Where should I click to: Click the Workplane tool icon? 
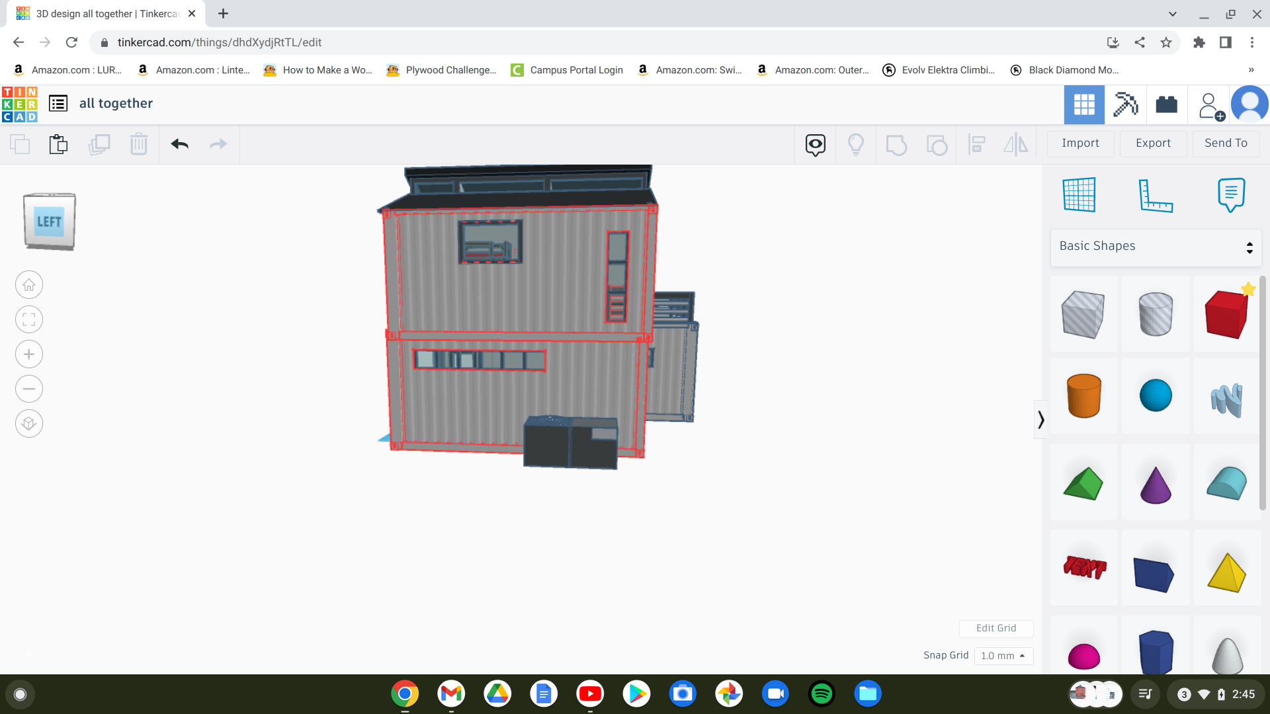(1080, 195)
